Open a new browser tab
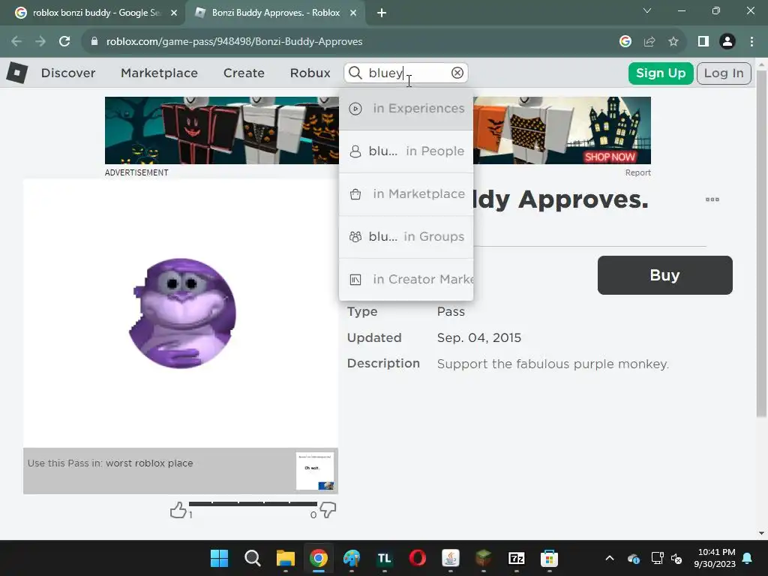Image resolution: width=768 pixels, height=576 pixels. point(382,13)
